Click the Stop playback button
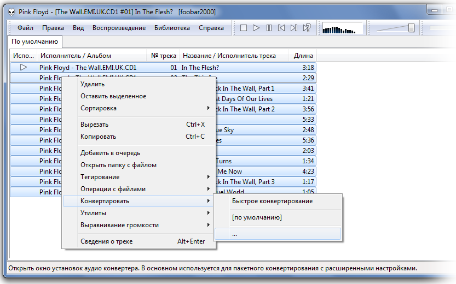 click(x=244, y=28)
